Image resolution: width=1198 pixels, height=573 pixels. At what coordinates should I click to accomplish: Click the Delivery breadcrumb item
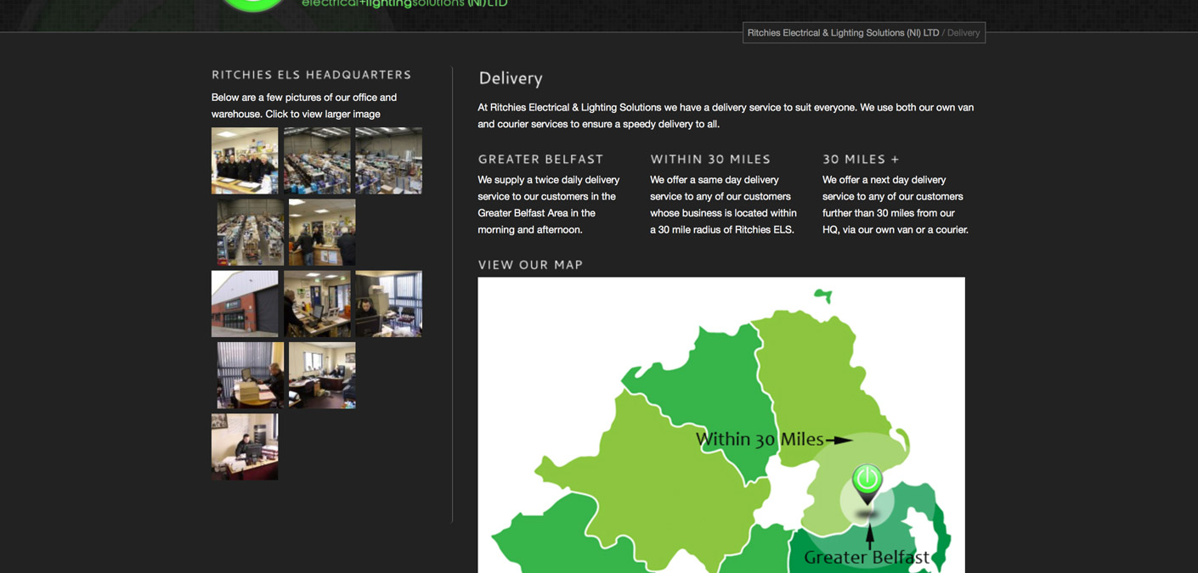pyautogui.click(x=963, y=33)
